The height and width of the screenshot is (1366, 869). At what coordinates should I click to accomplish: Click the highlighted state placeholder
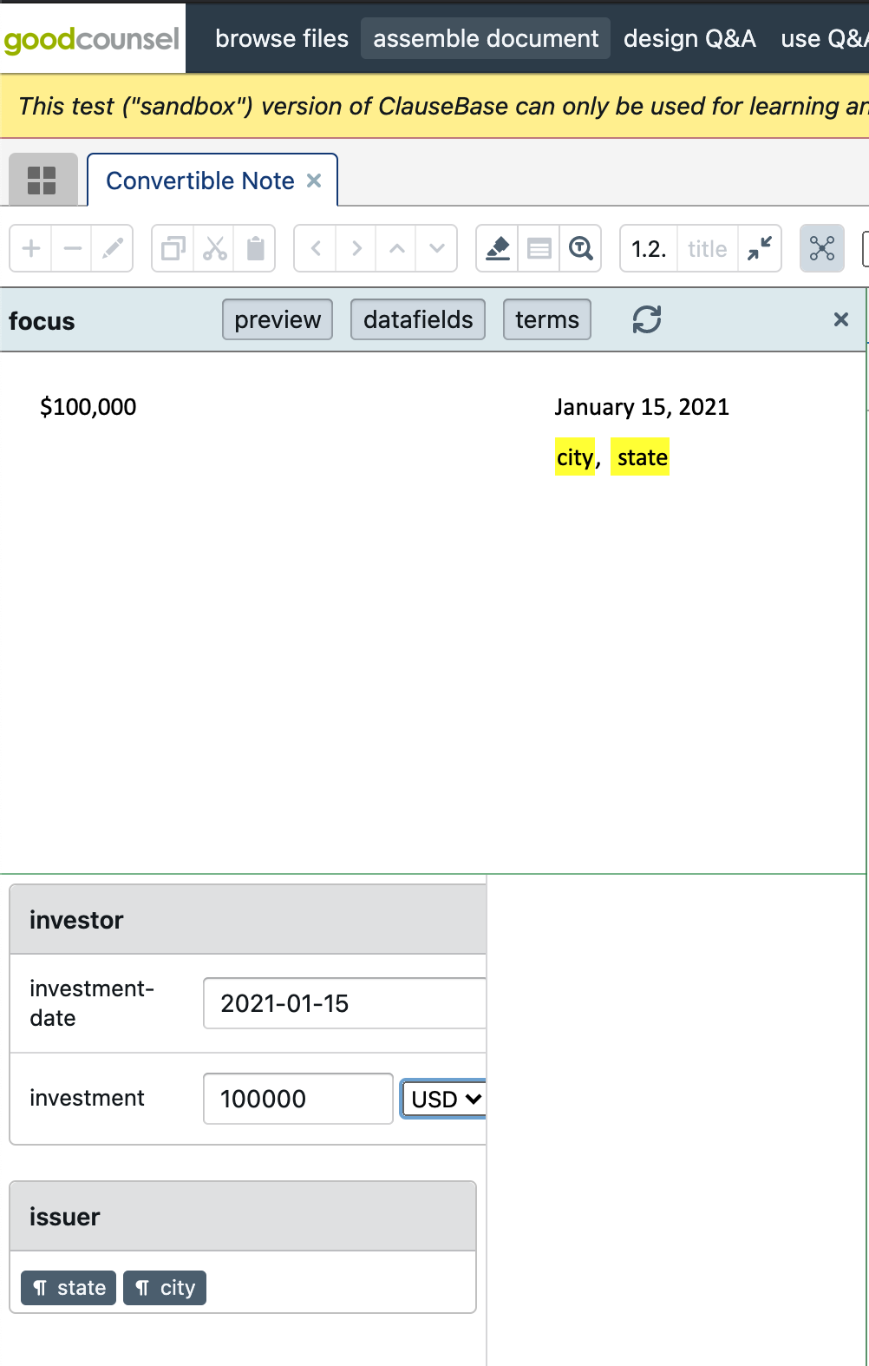(642, 457)
